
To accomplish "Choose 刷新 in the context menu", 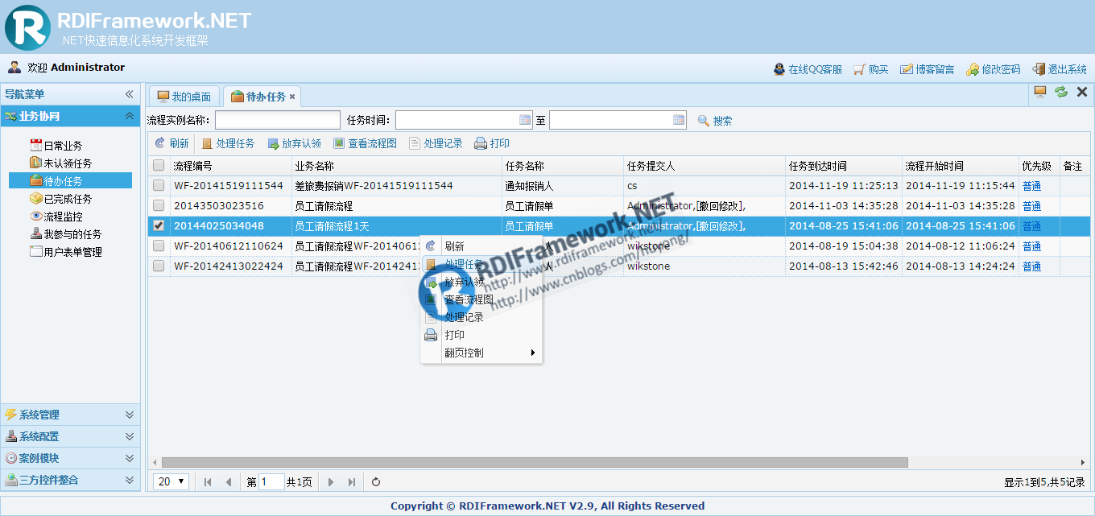I will 481,246.
